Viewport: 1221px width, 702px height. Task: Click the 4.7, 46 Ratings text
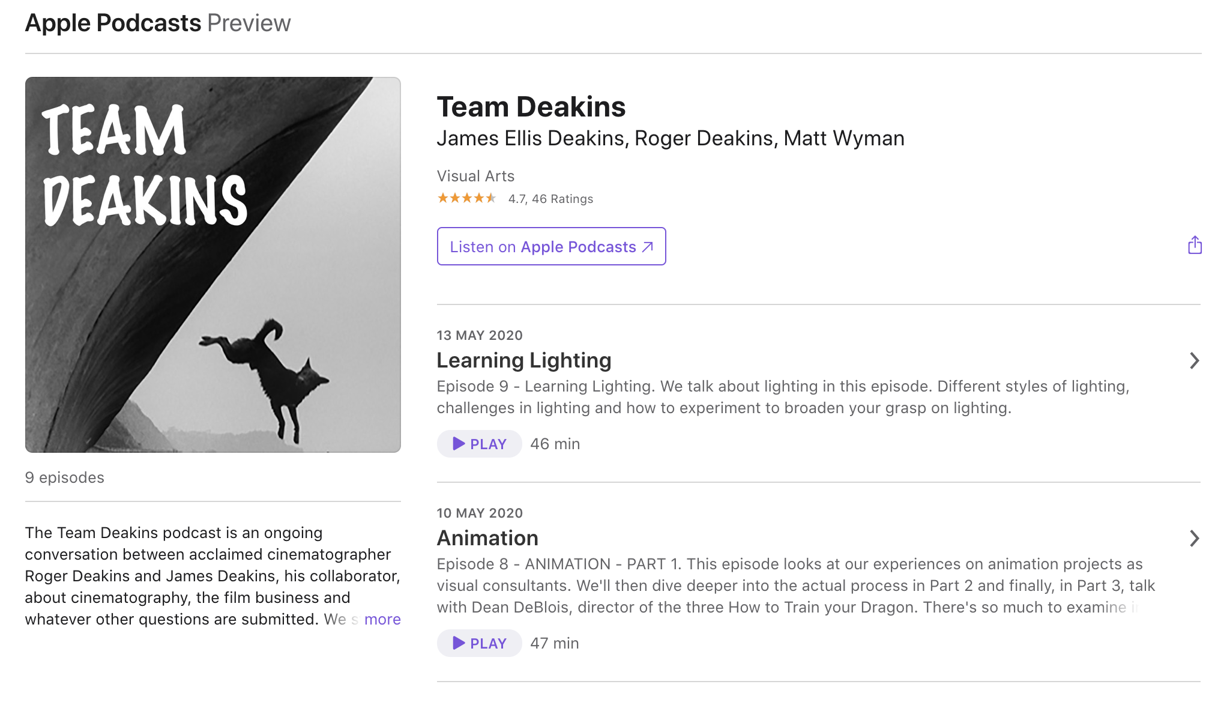click(550, 199)
